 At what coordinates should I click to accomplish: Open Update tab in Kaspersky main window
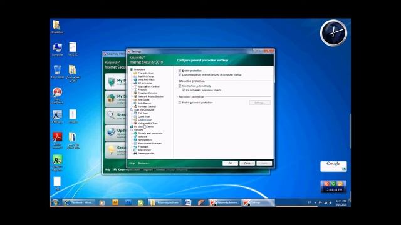click(x=115, y=132)
